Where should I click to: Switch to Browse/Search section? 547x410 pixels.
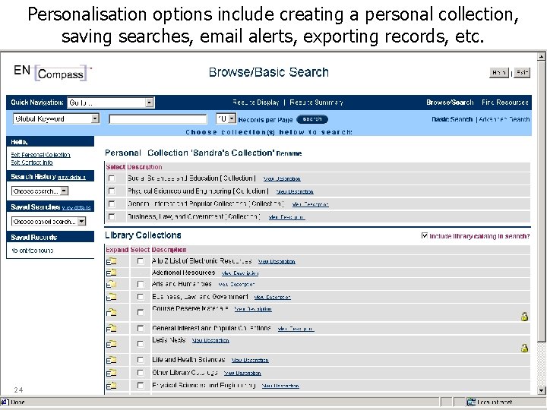pyautogui.click(x=450, y=102)
